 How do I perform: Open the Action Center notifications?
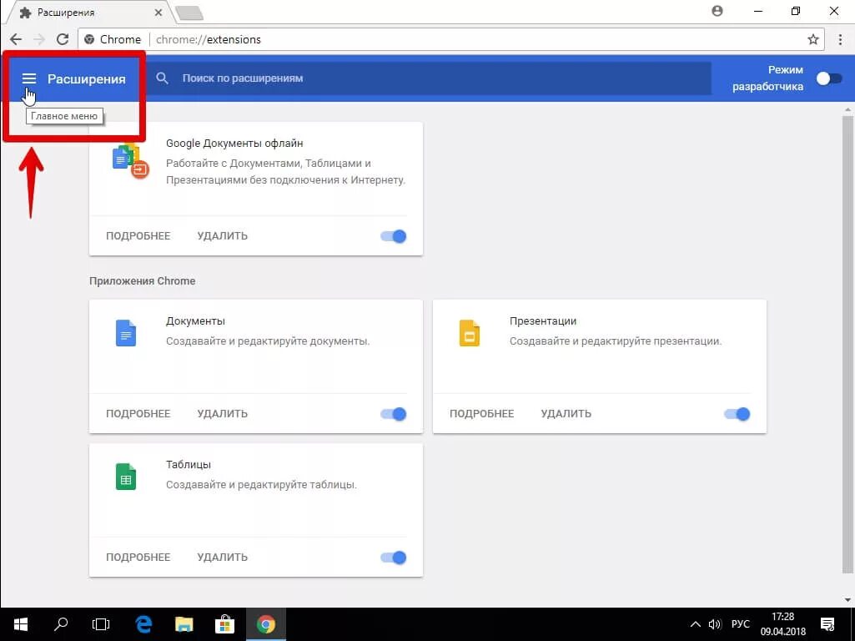(827, 624)
